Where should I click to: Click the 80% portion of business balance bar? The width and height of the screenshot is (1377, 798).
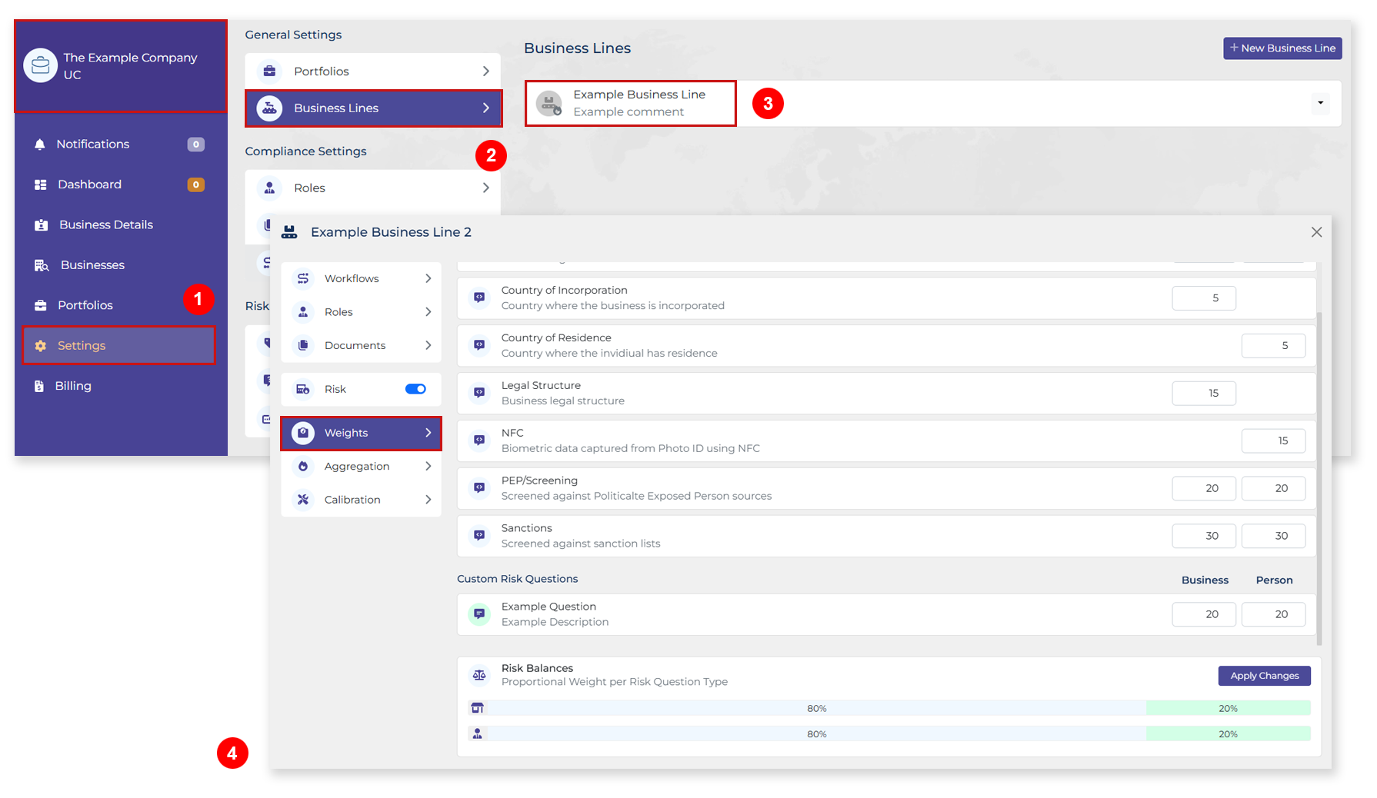(x=817, y=708)
